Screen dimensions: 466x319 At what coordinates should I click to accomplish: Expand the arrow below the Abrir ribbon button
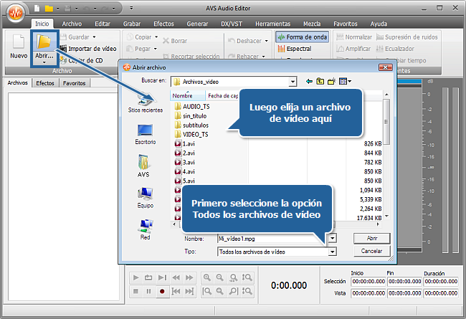pyautogui.click(x=44, y=62)
